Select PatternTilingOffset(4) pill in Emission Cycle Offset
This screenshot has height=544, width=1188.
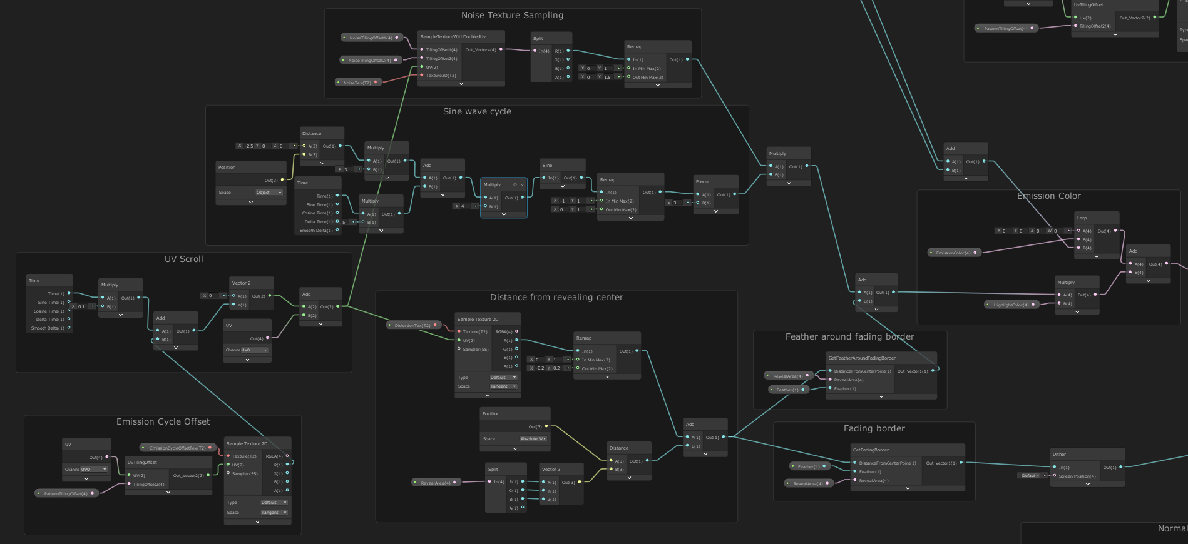(67, 493)
